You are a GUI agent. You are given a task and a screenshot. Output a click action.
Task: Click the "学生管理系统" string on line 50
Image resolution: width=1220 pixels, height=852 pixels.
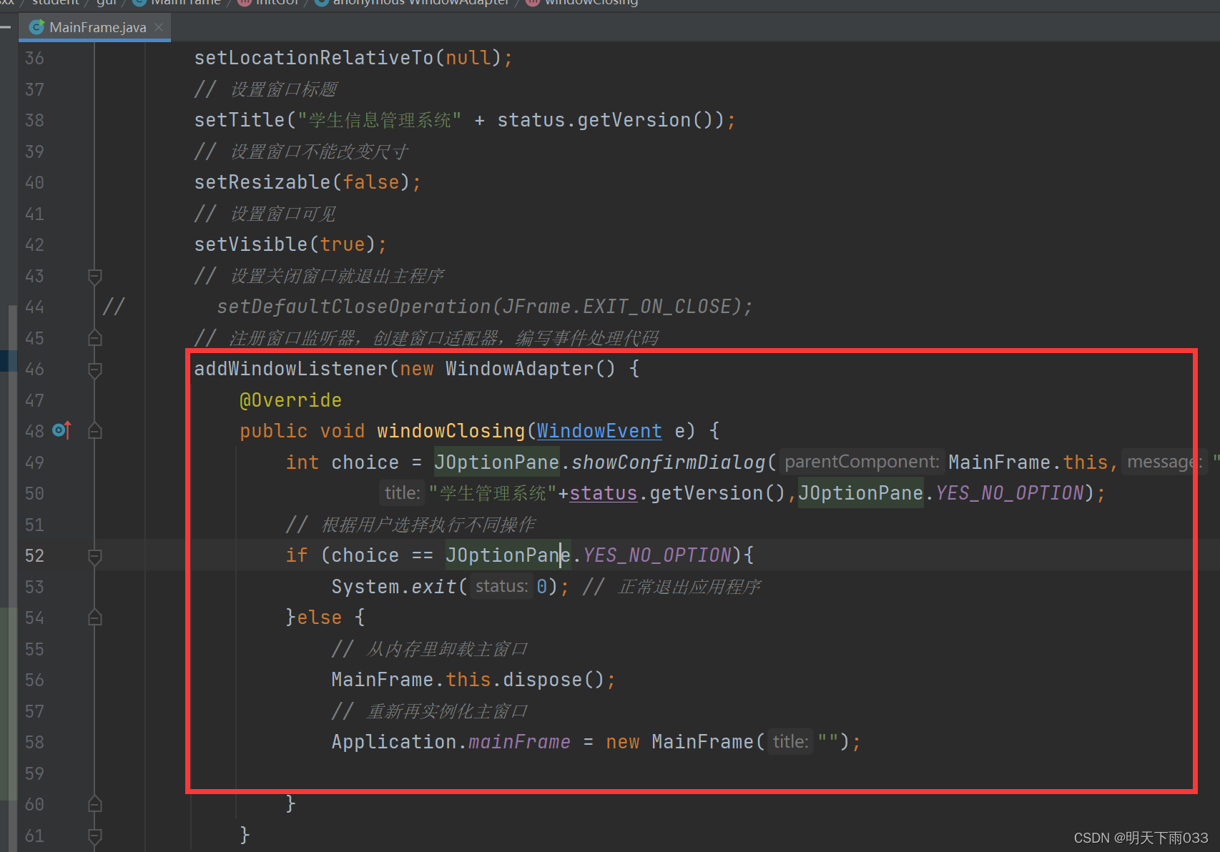point(493,493)
